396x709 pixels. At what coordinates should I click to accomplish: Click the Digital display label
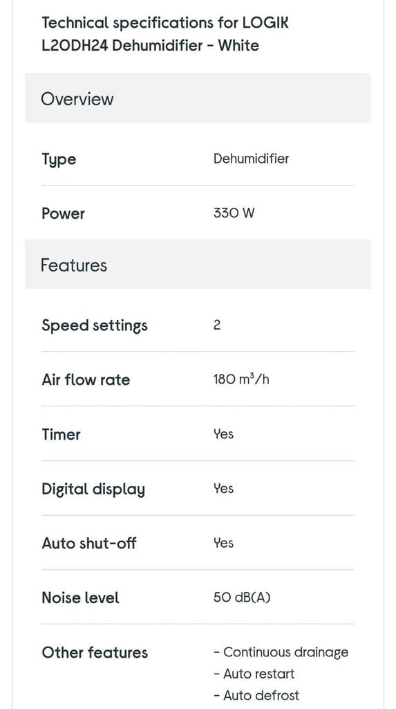click(93, 490)
